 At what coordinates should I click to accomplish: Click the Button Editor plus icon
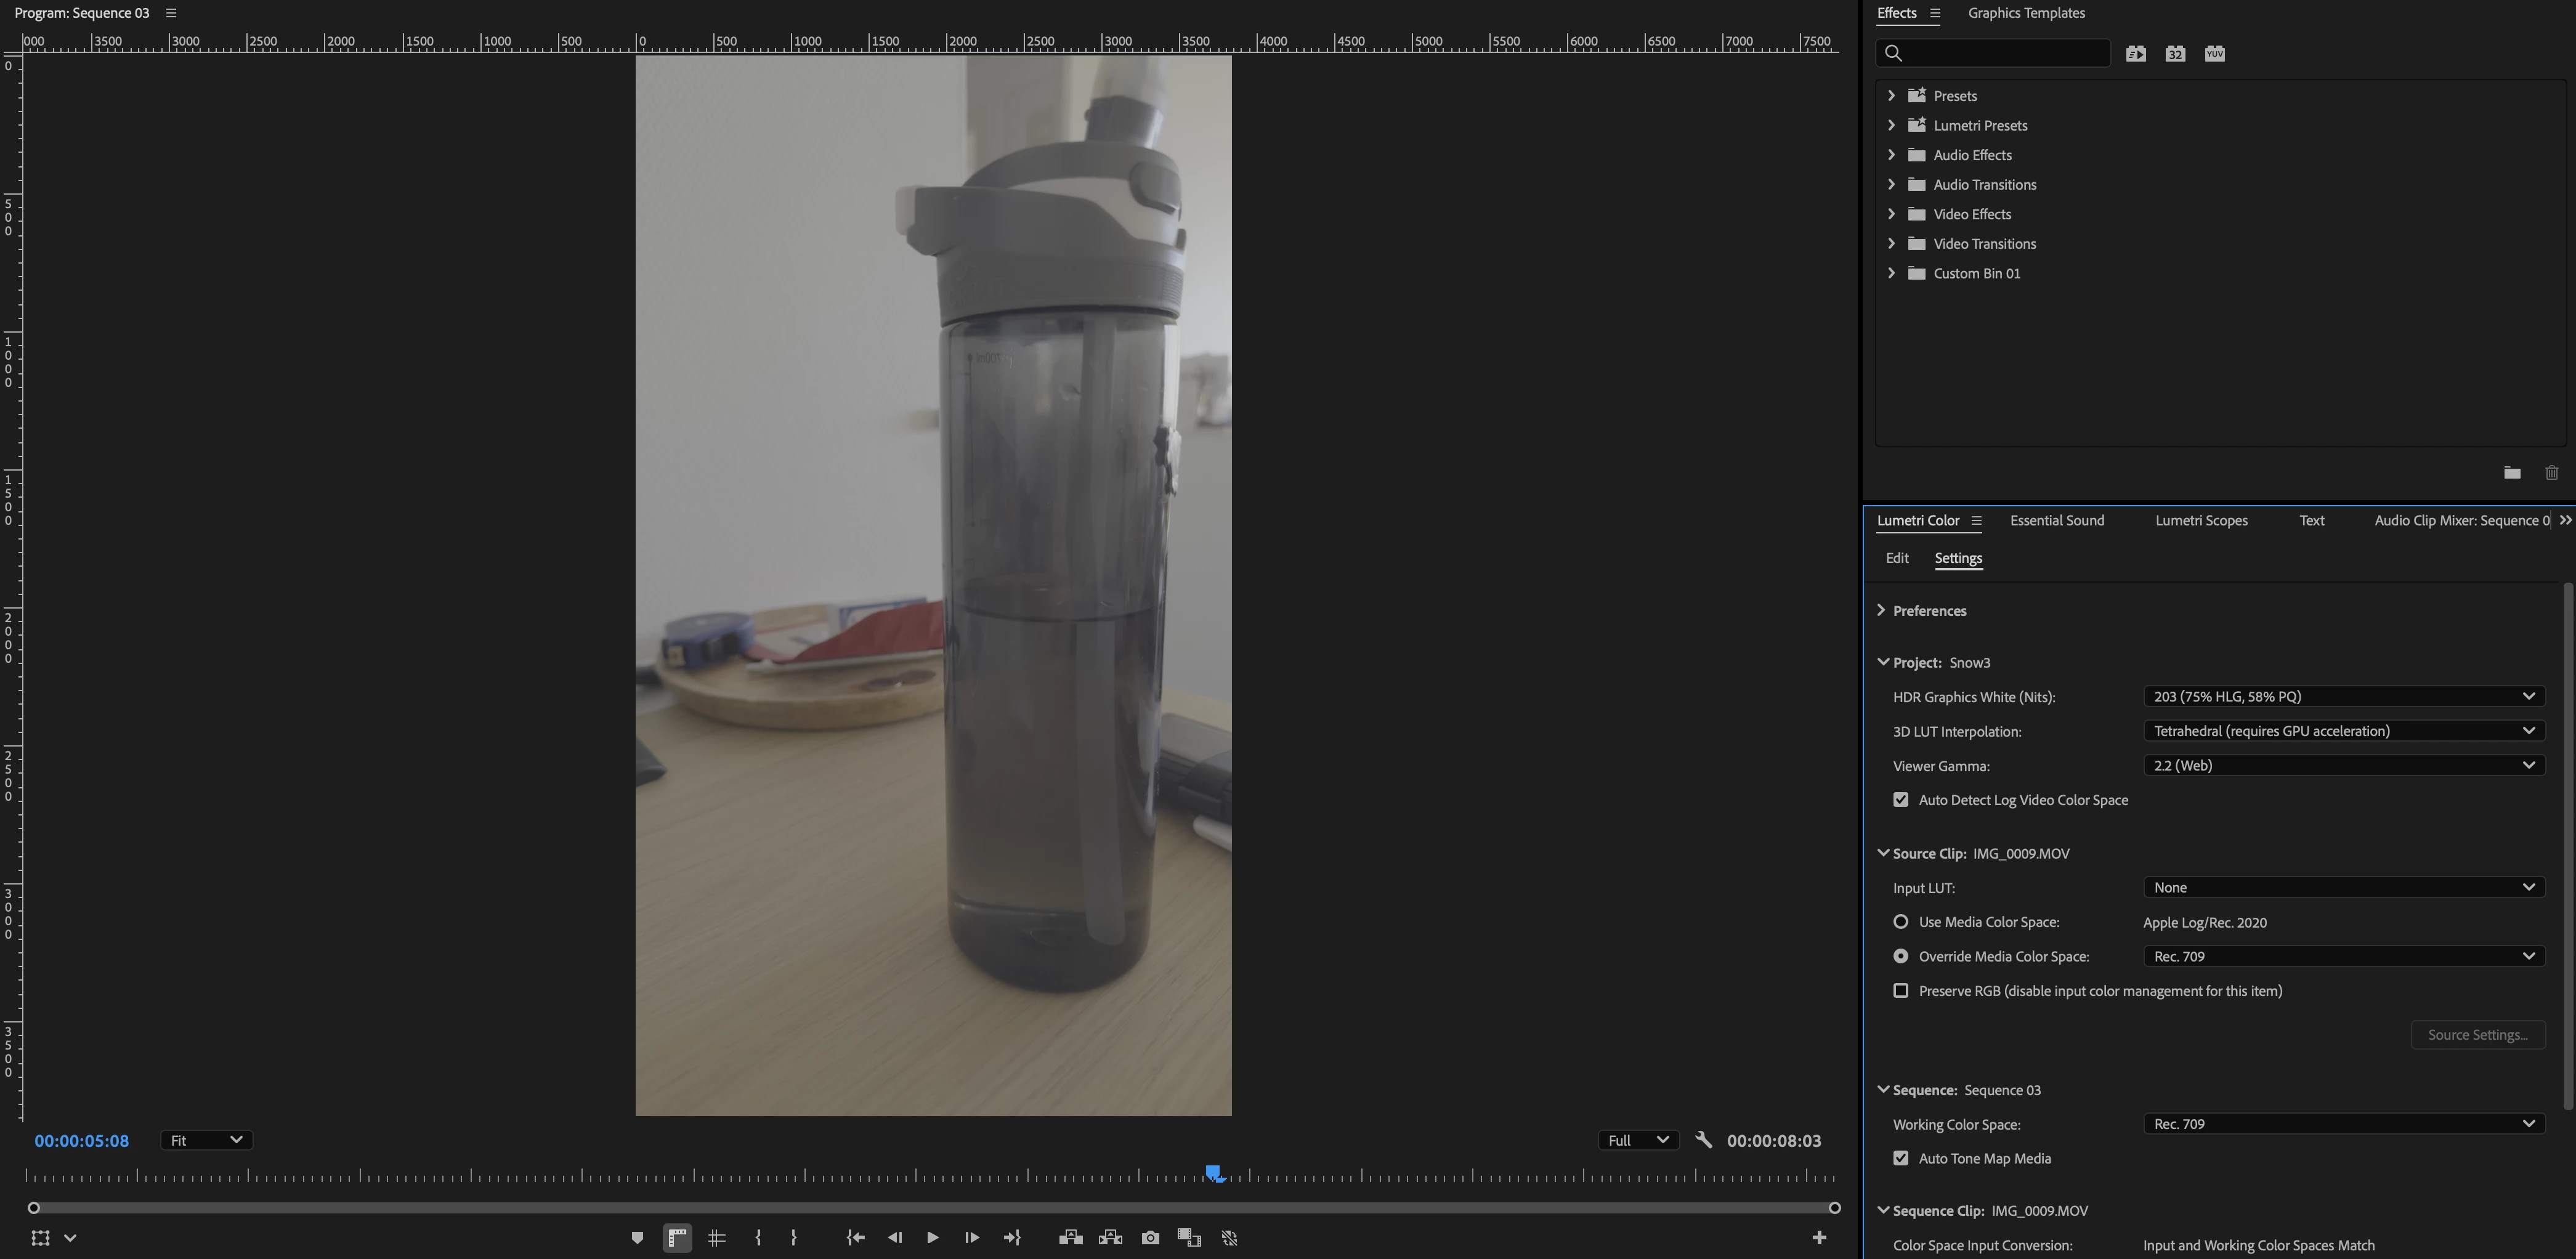(1819, 1238)
